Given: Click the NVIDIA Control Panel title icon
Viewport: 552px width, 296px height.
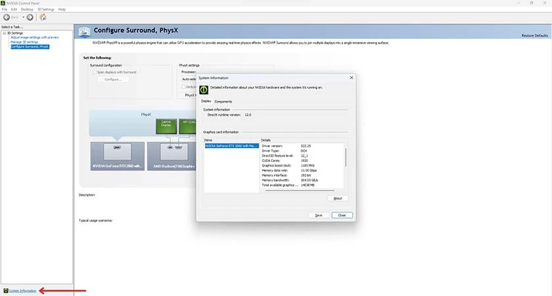Looking at the screenshot, I should (x=3, y=3).
